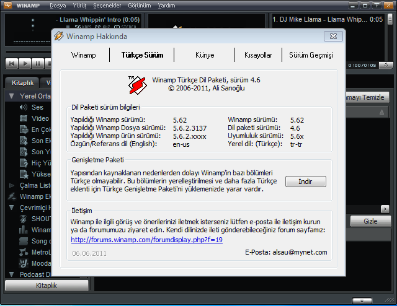Click the SHOUTcast item icon
397x306 pixels.
[x=24, y=219]
